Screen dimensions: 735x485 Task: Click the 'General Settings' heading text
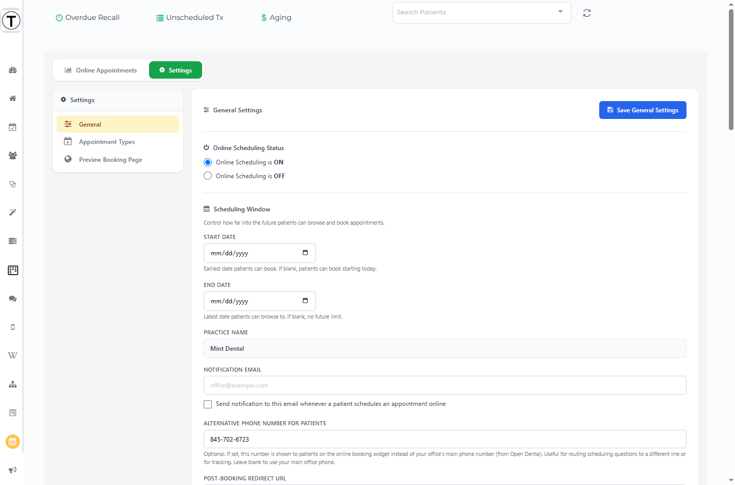(238, 110)
